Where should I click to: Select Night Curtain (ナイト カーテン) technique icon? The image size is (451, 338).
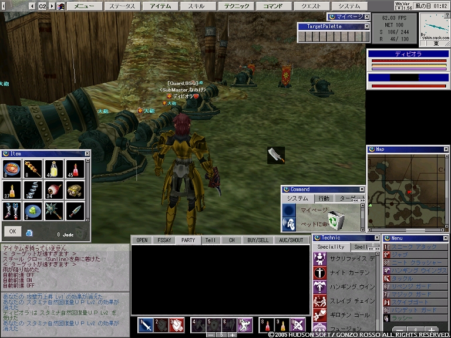tap(320, 272)
